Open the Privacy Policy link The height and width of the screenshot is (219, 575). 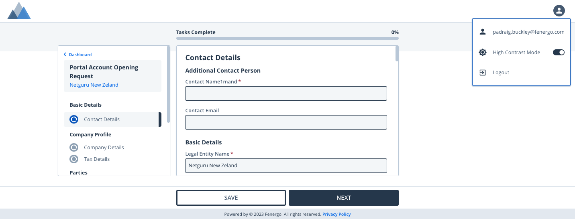pyautogui.click(x=336, y=214)
